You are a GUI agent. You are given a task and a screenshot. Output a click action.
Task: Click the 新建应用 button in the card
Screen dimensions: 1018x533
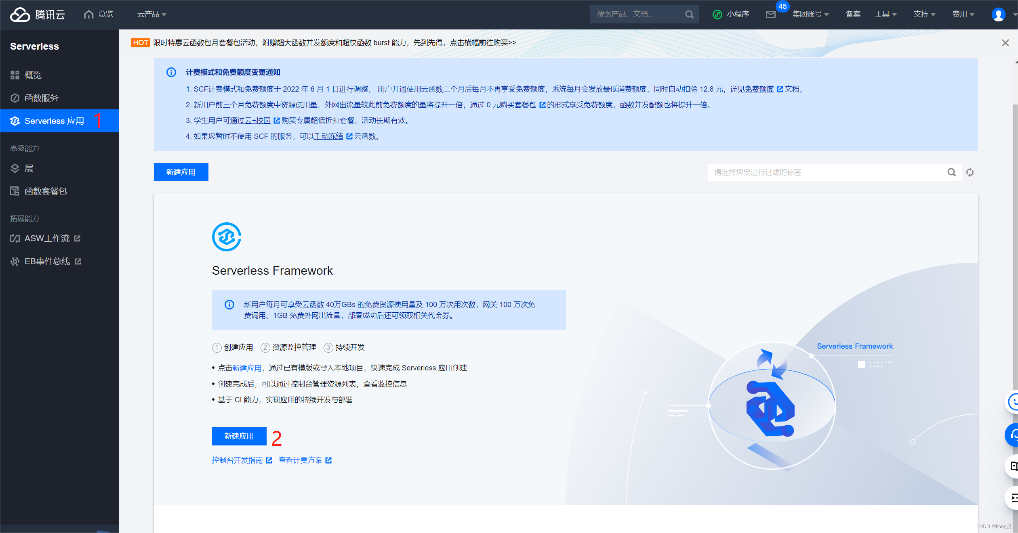239,436
